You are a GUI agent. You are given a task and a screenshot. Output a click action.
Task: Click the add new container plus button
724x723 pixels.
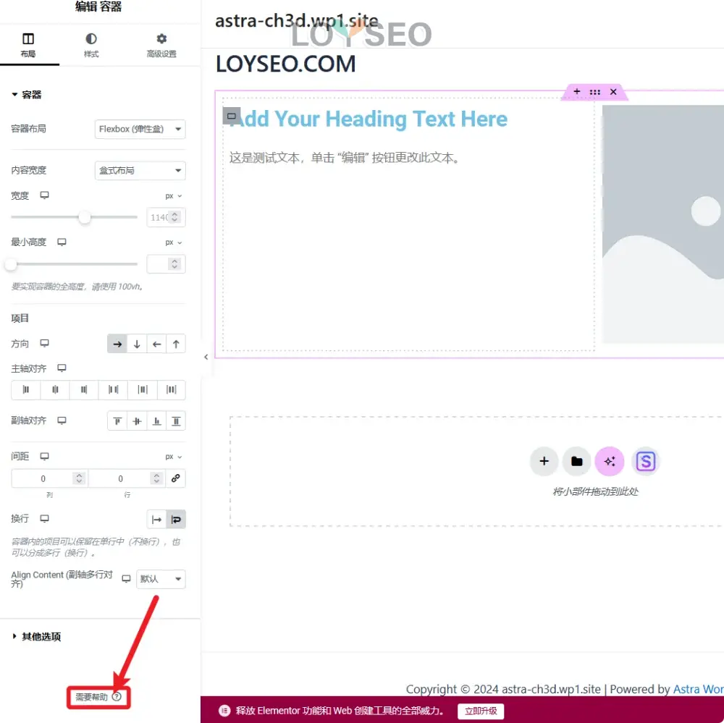pyautogui.click(x=544, y=461)
